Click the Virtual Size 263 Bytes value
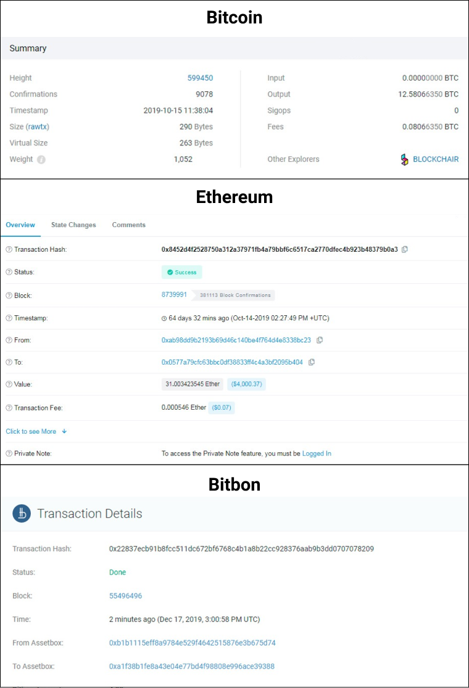The width and height of the screenshot is (469, 688). pyautogui.click(x=196, y=143)
